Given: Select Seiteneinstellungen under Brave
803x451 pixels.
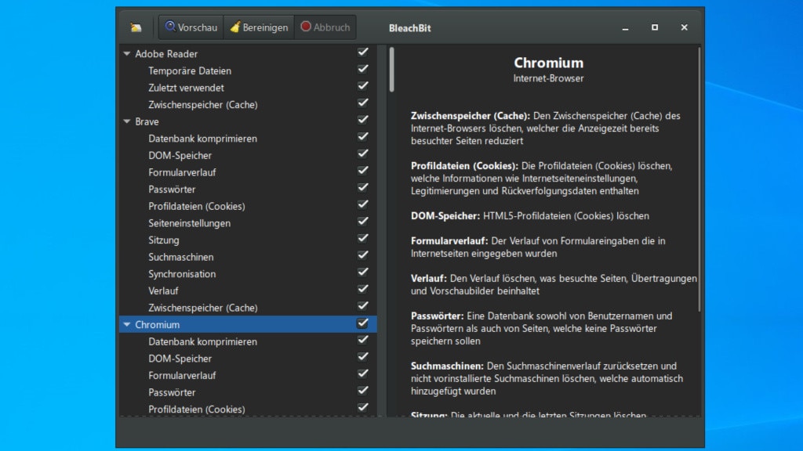Looking at the screenshot, I should coord(248,223).
